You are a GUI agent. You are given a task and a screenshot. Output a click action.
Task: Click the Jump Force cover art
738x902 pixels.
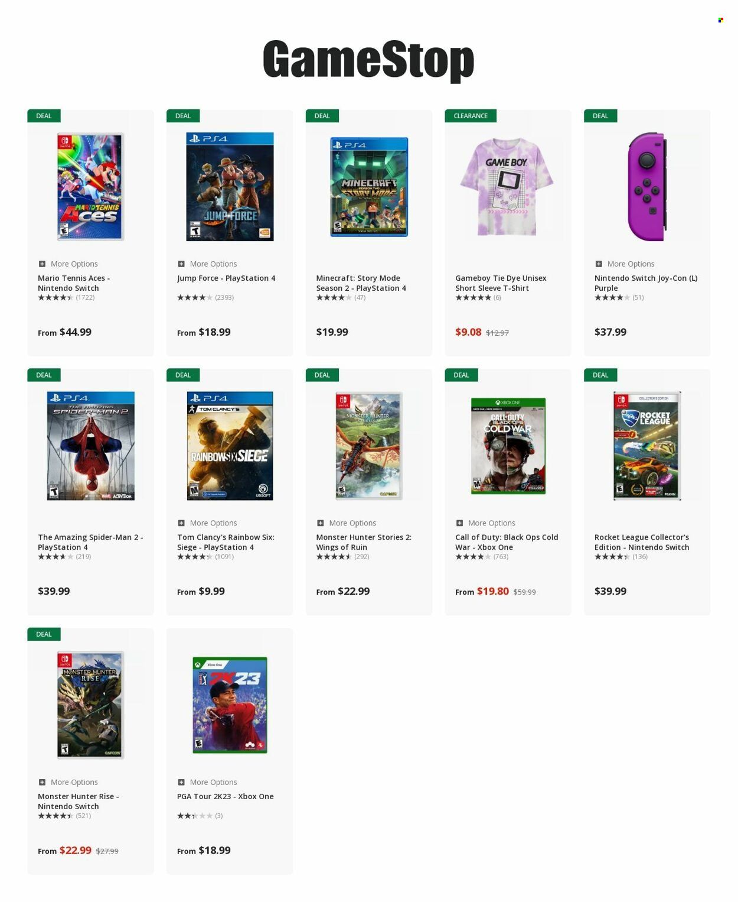(230, 187)
